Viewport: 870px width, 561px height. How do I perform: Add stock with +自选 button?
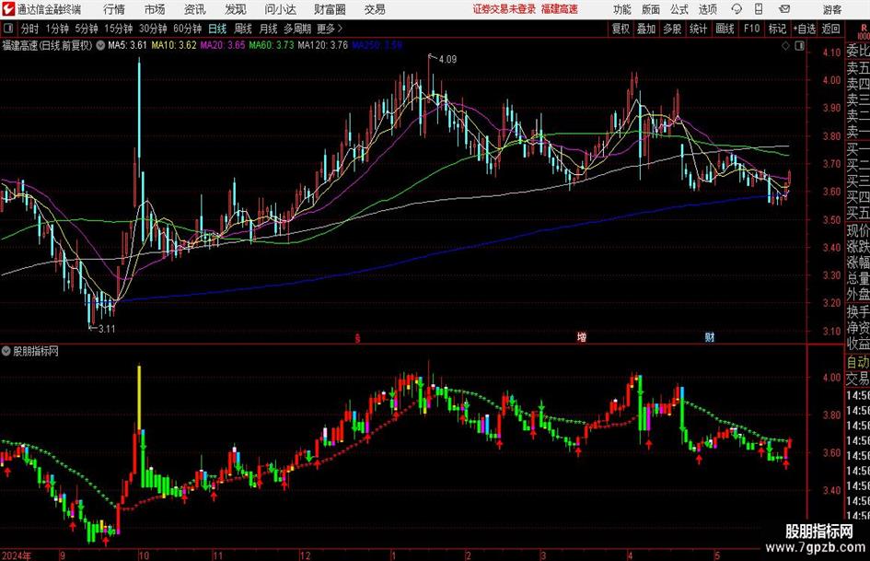click(x=804, y=29)
